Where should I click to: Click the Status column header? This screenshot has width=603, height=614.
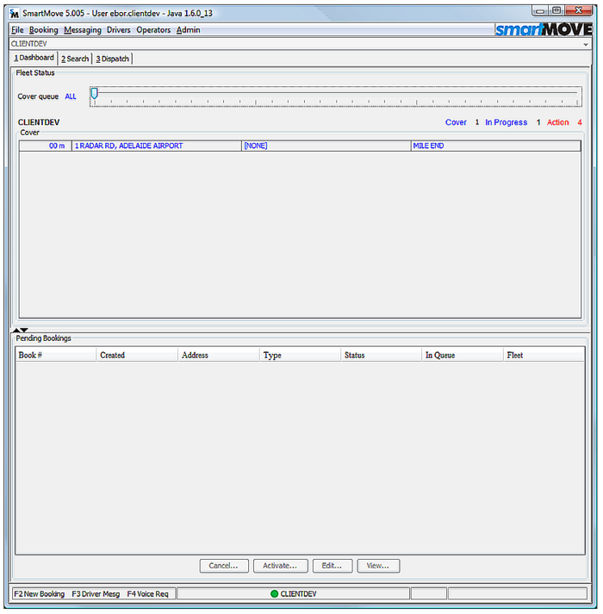355,355
